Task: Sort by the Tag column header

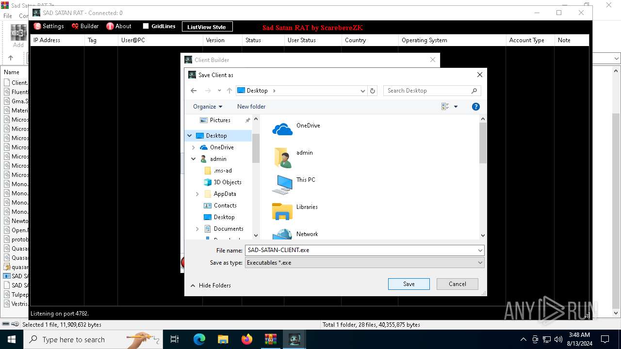Action: pos(101,40)
